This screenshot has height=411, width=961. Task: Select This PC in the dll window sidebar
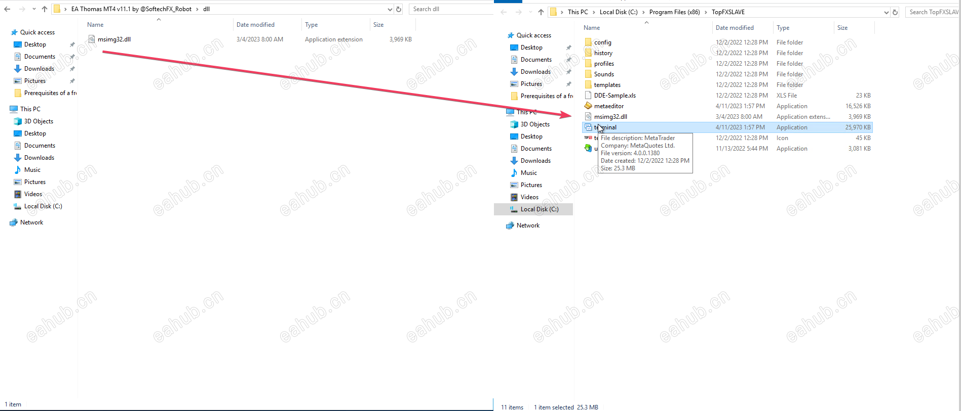coord(30,109)
